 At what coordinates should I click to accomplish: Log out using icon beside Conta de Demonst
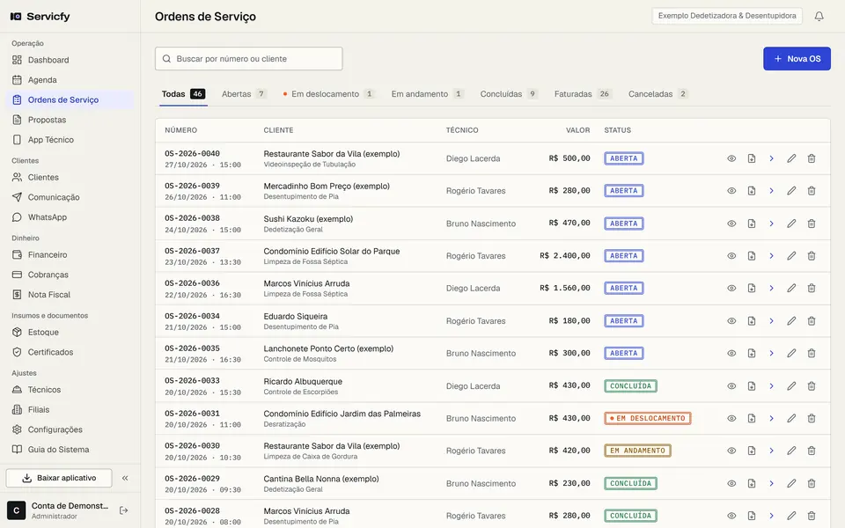pos(123,510)
